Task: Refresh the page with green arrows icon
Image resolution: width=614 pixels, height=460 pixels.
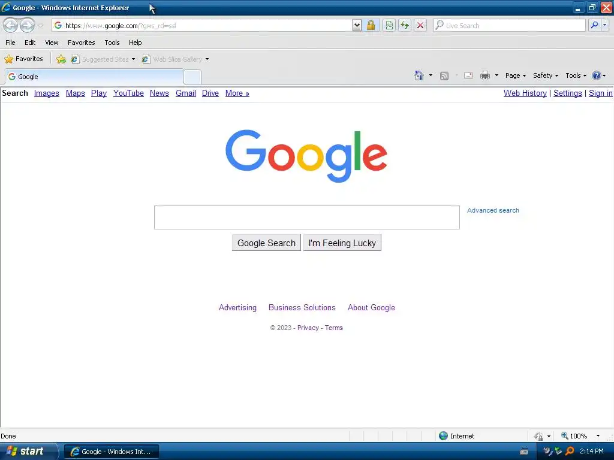Action: click(x=405, y=25)
